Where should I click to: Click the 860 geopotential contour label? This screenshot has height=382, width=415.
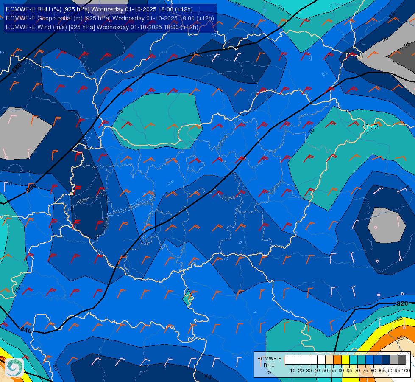(31, 188)
